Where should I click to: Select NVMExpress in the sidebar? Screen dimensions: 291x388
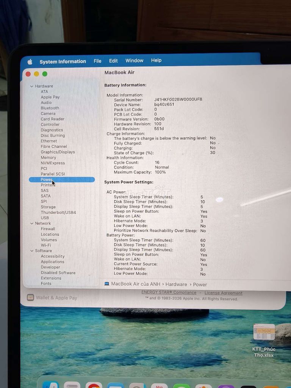tap(53, 163)
